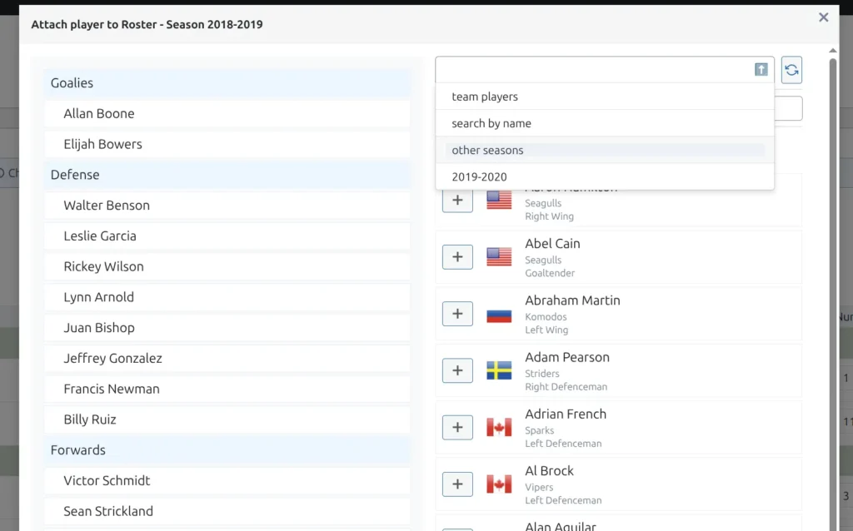Select Billy Ruiz in the roster
This screenshot has width=853, height=531.
coord(227,419)
